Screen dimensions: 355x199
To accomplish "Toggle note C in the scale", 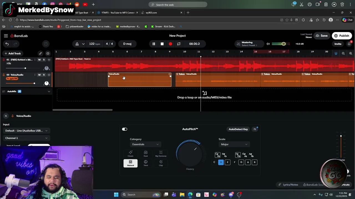I will click(x=214, y=162).
